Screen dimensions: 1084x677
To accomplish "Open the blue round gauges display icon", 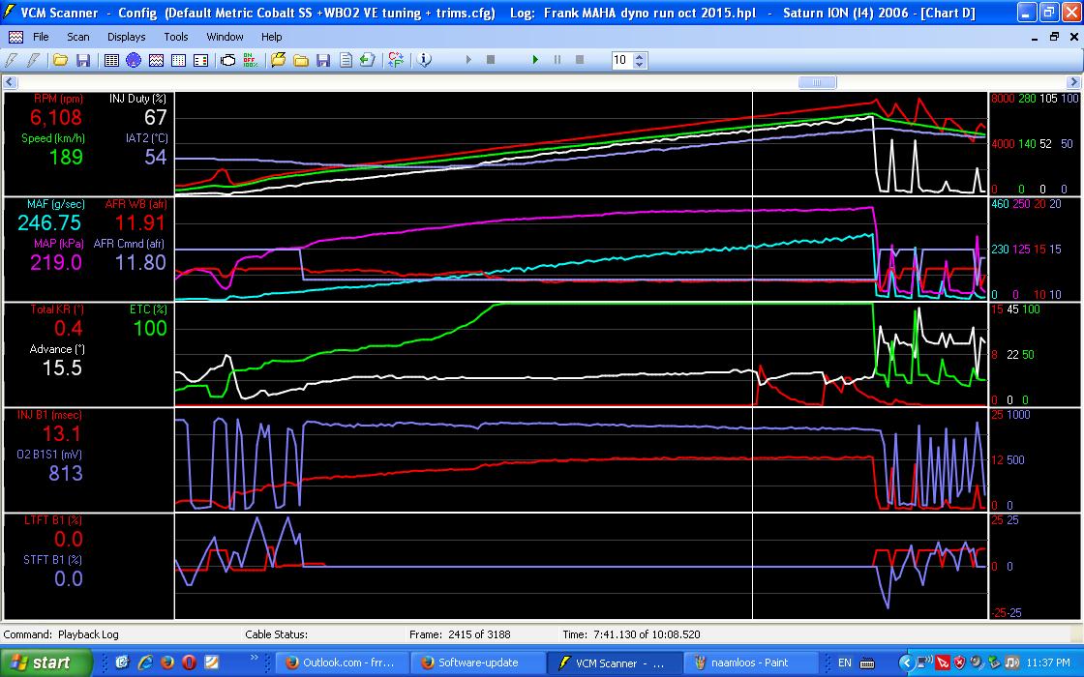I will pyautogui.click(x=134, y=60).
